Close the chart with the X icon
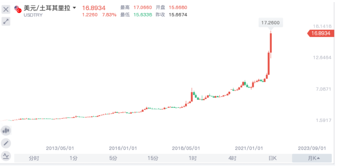Image resolution: width=341 pixels, height=168 pixels. [6, 10]
